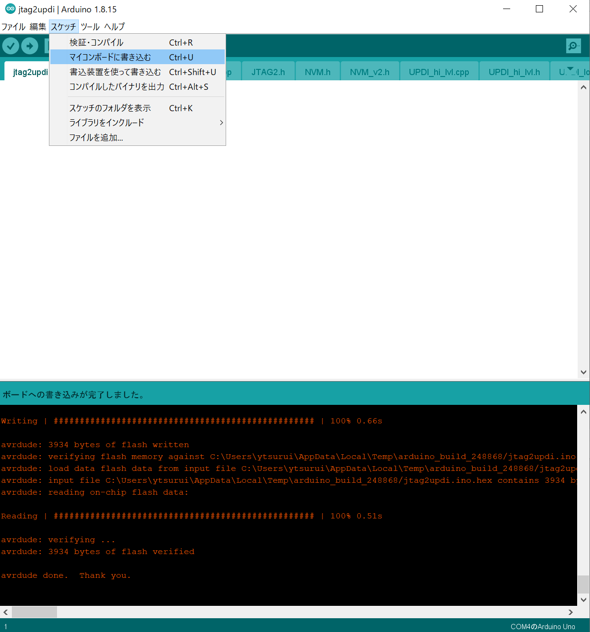Select マイコンボードに書き込む menu entry

(110, 57)
